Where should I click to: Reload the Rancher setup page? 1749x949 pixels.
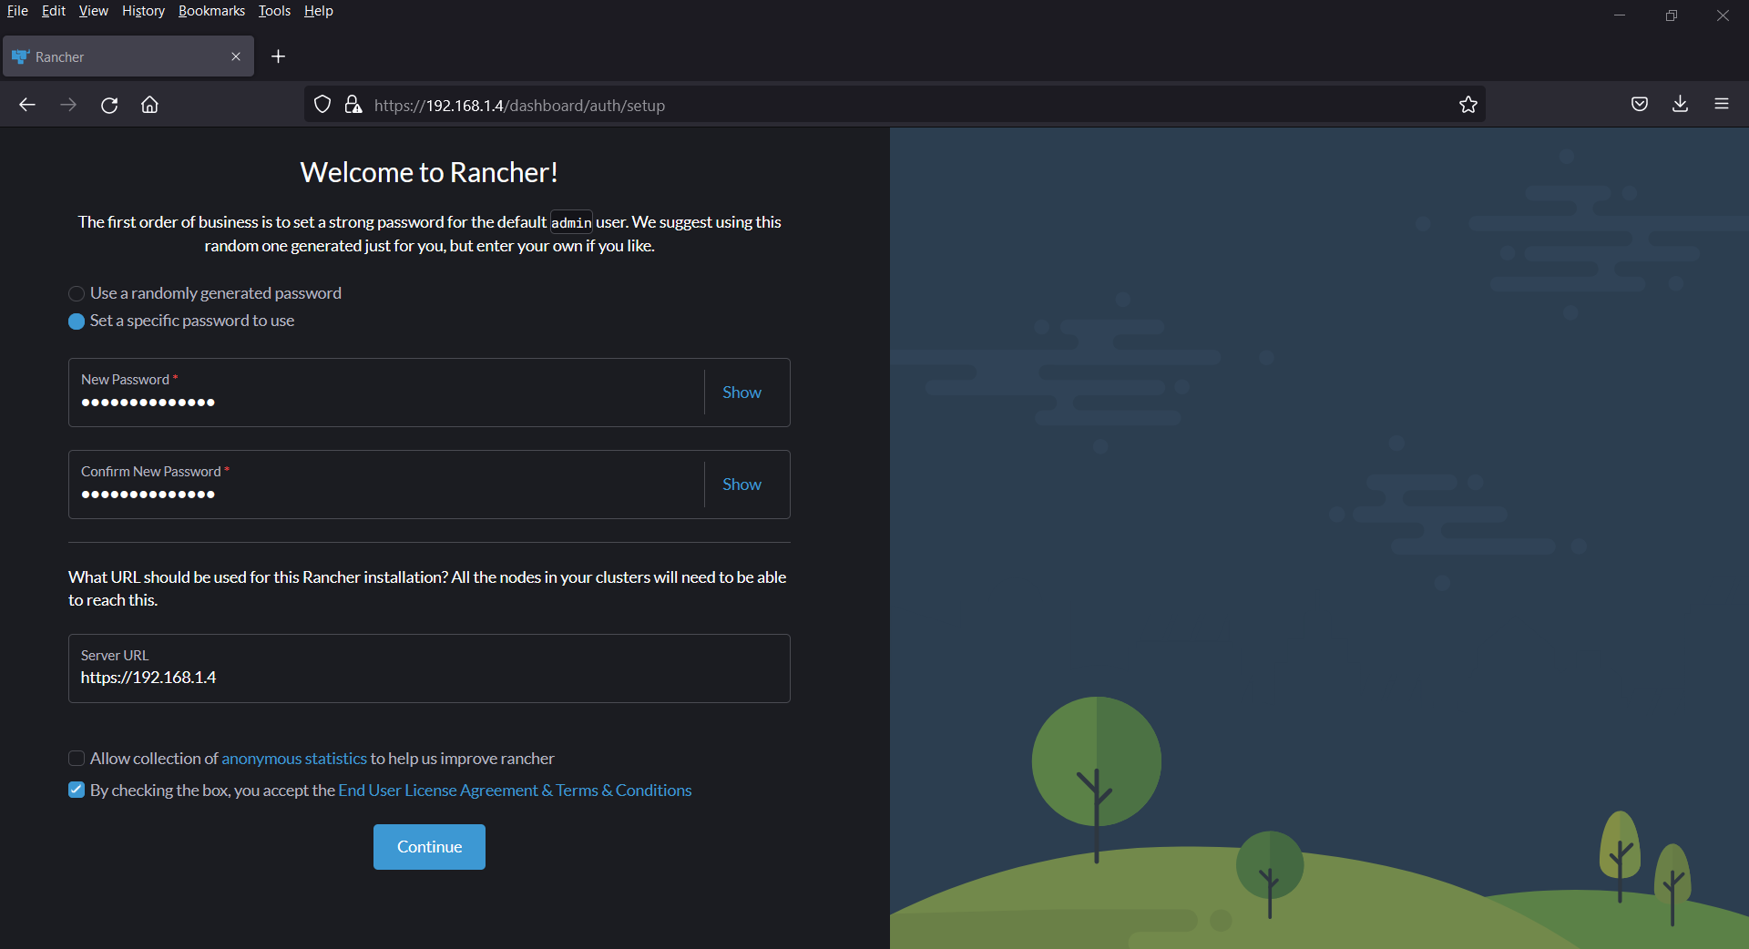(x=109, y=105)
